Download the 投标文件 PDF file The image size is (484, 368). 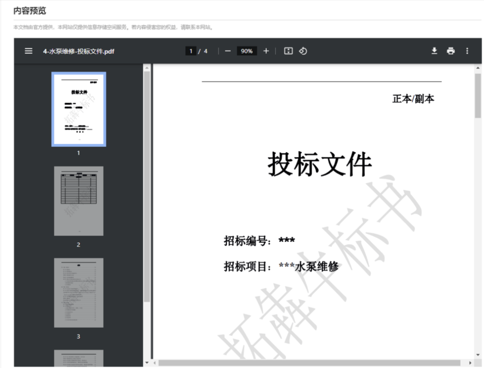(434, 51)
